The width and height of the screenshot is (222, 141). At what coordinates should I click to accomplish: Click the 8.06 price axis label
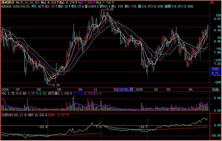click(217, 41)
